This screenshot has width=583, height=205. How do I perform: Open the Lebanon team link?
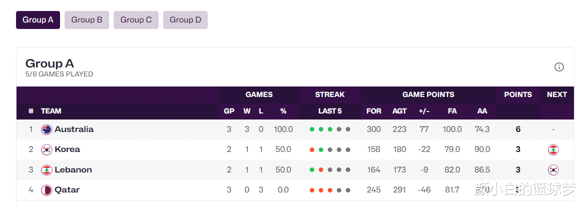coord(73,170)
